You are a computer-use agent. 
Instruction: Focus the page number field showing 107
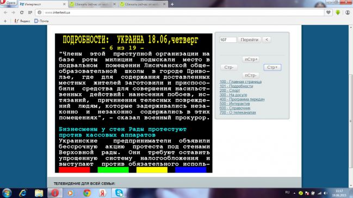coord(228,40)
